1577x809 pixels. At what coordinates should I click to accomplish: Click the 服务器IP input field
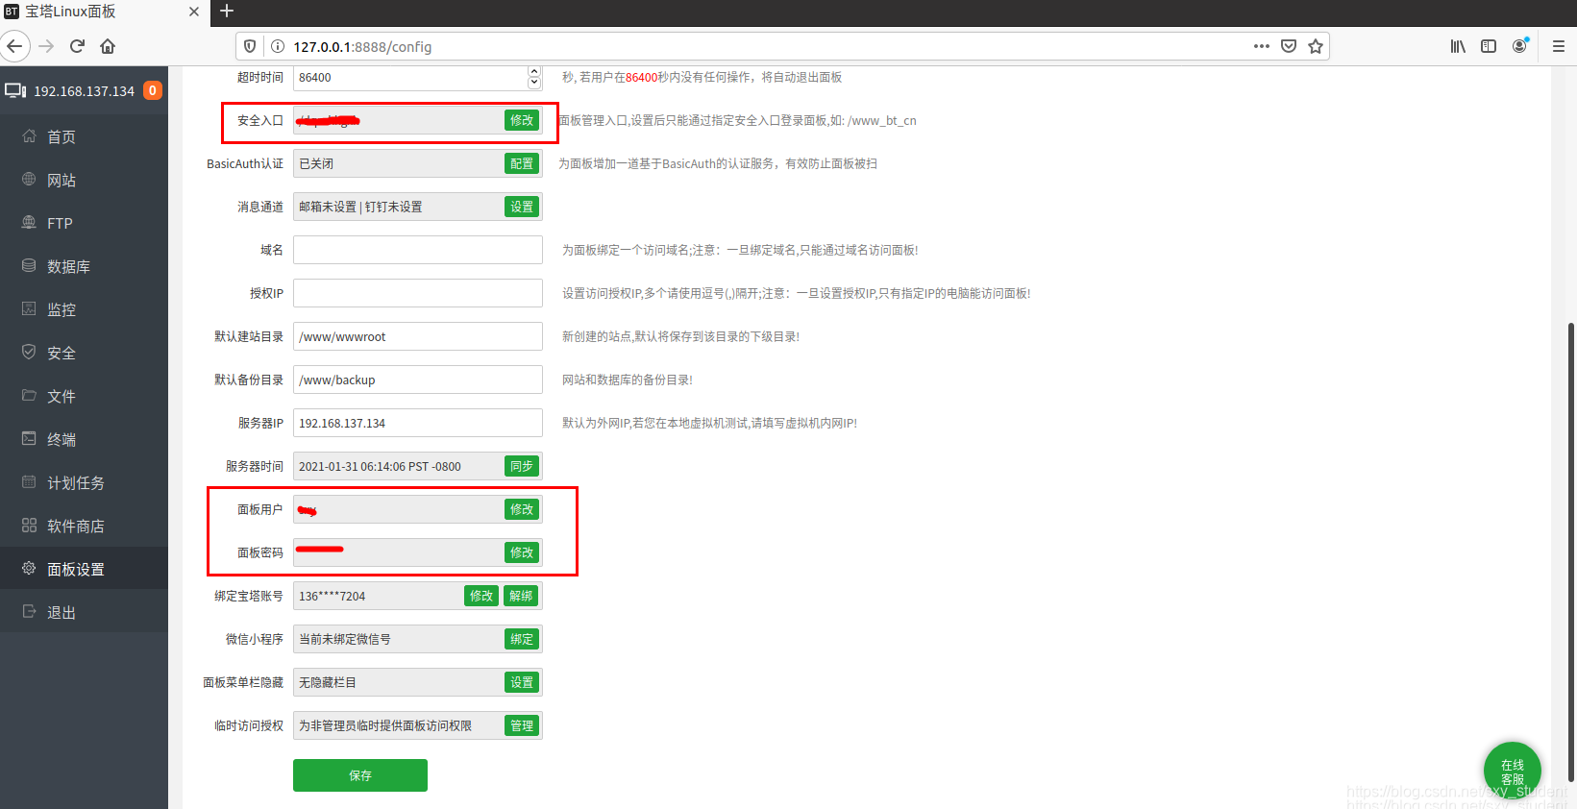point(418,423)
